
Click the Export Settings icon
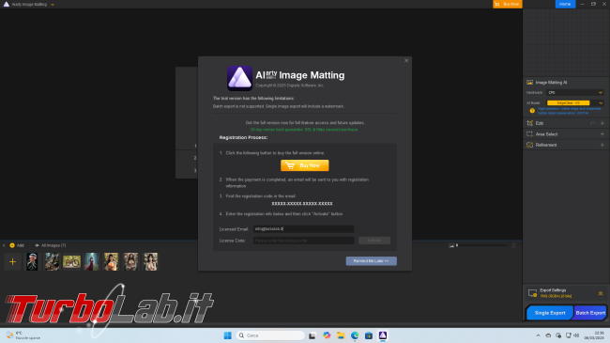pos(532,293)
